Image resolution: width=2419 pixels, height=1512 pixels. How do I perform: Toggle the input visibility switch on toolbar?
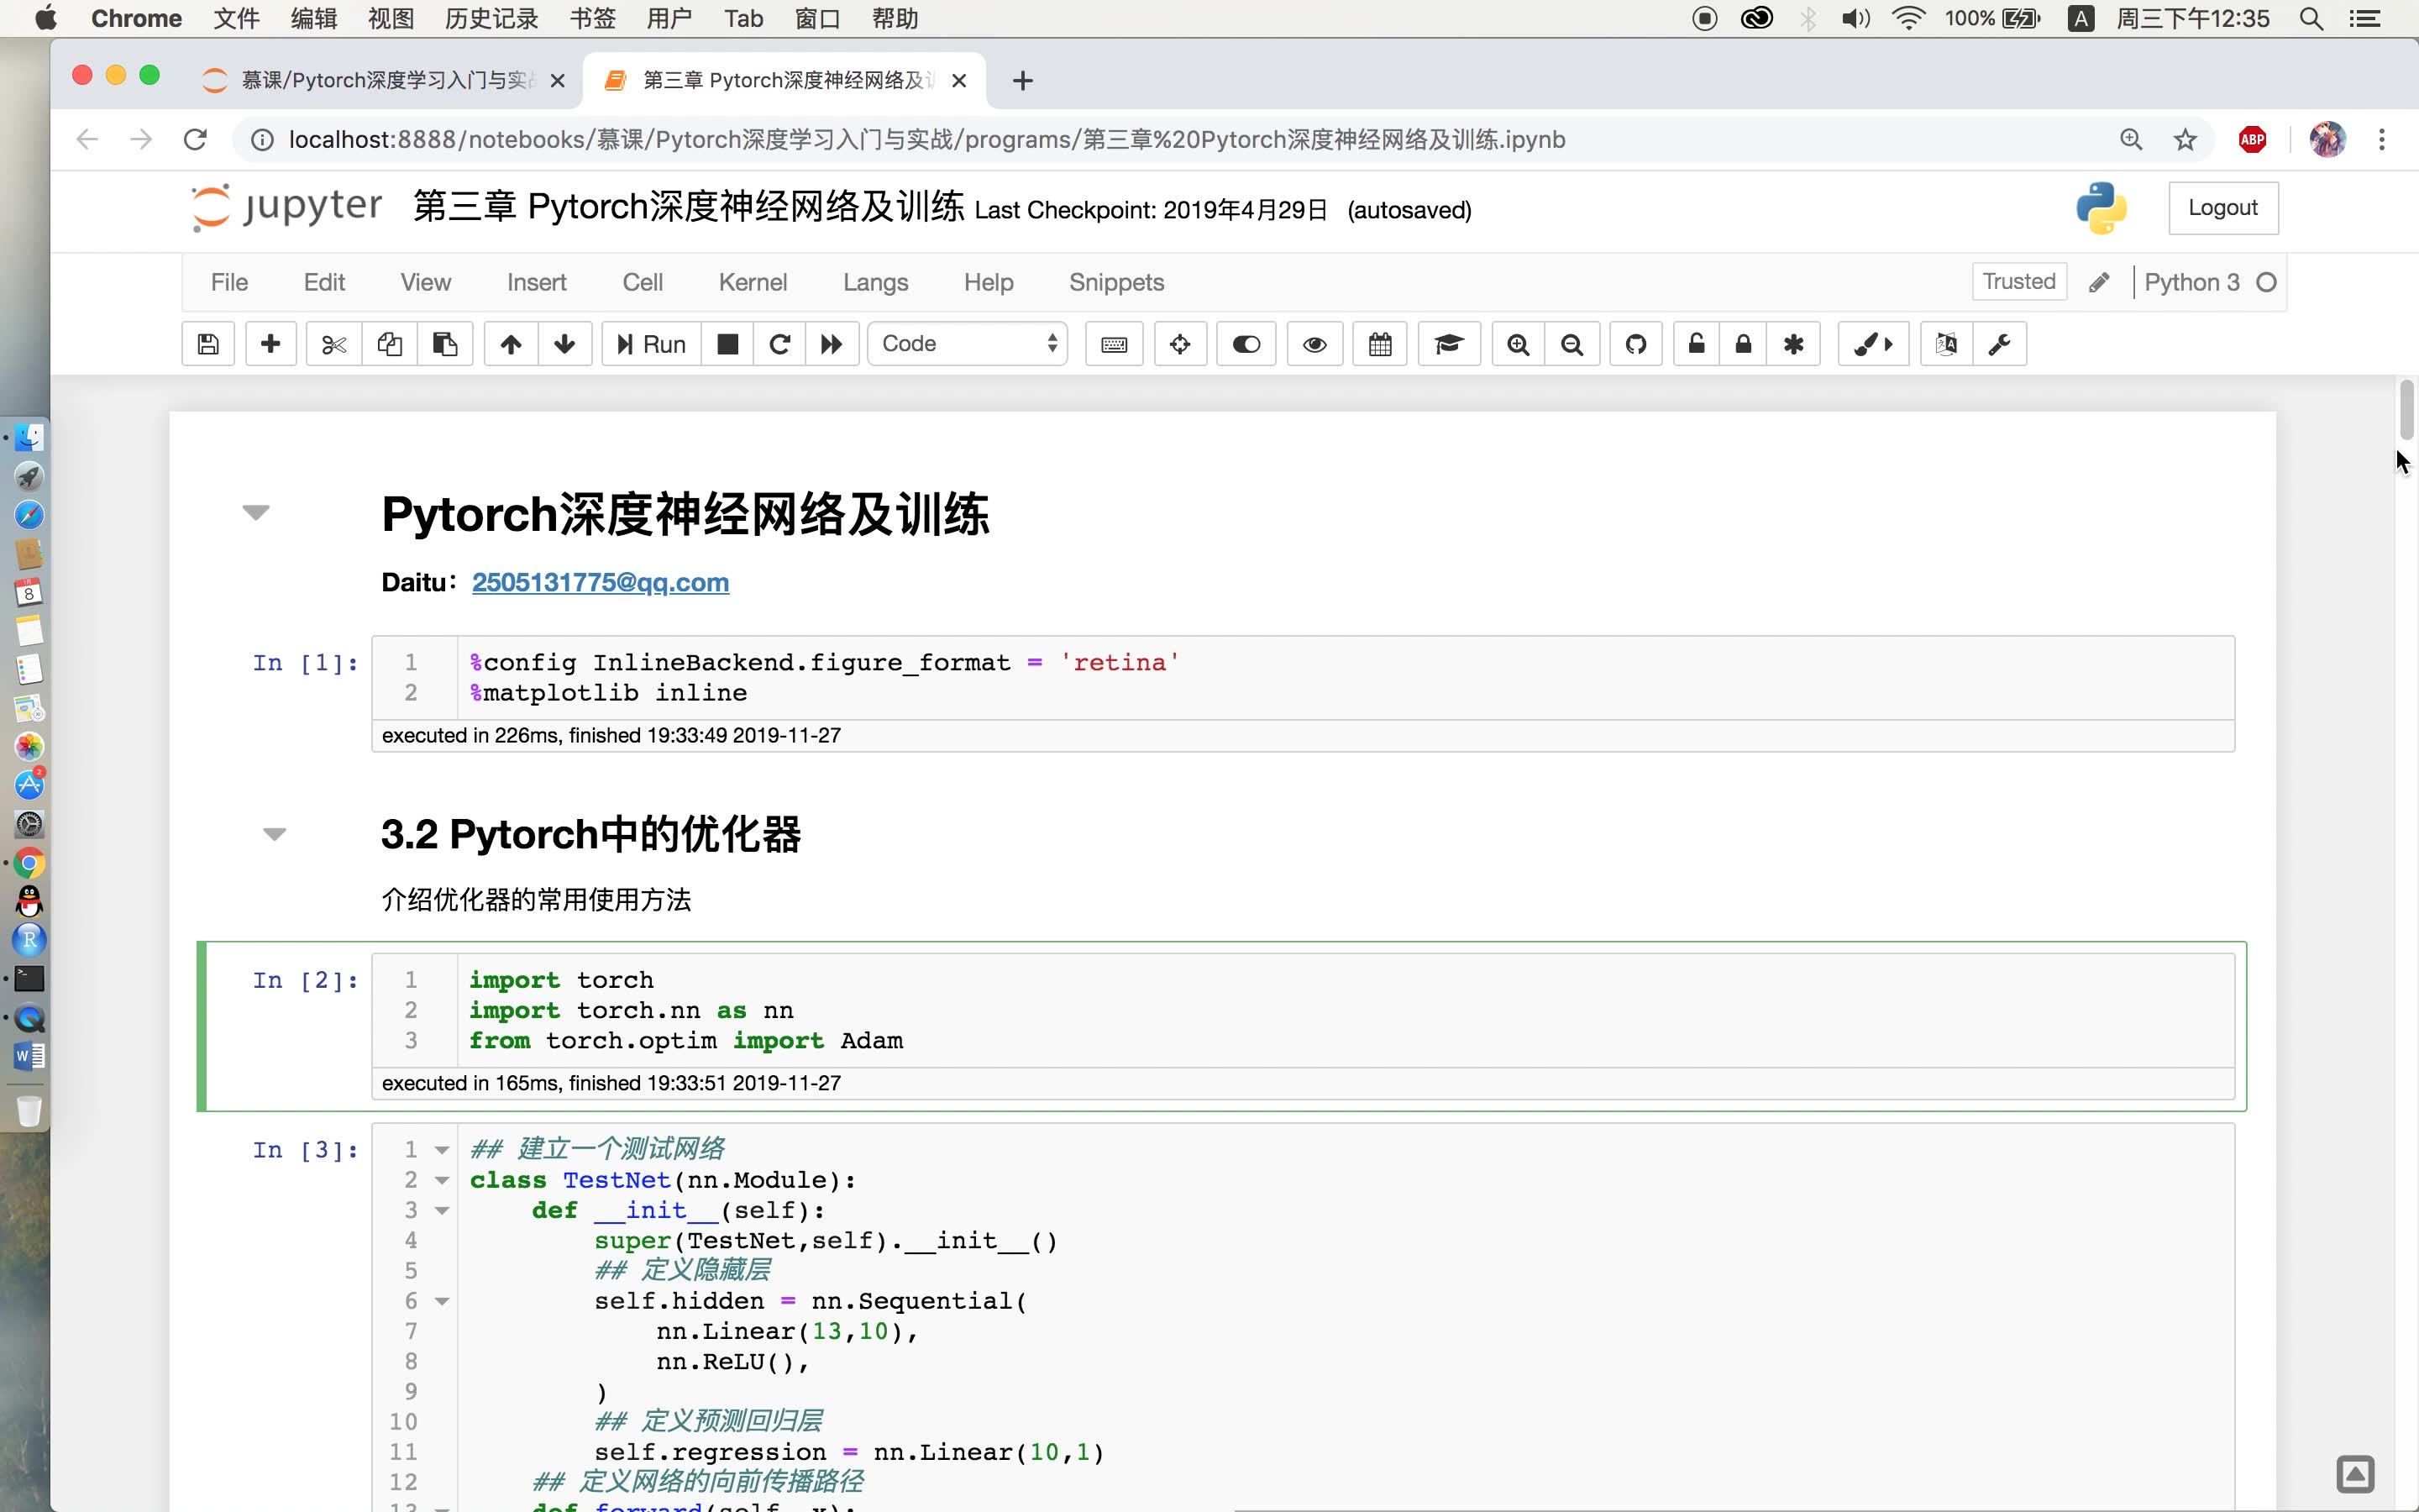pos(1246,343)
